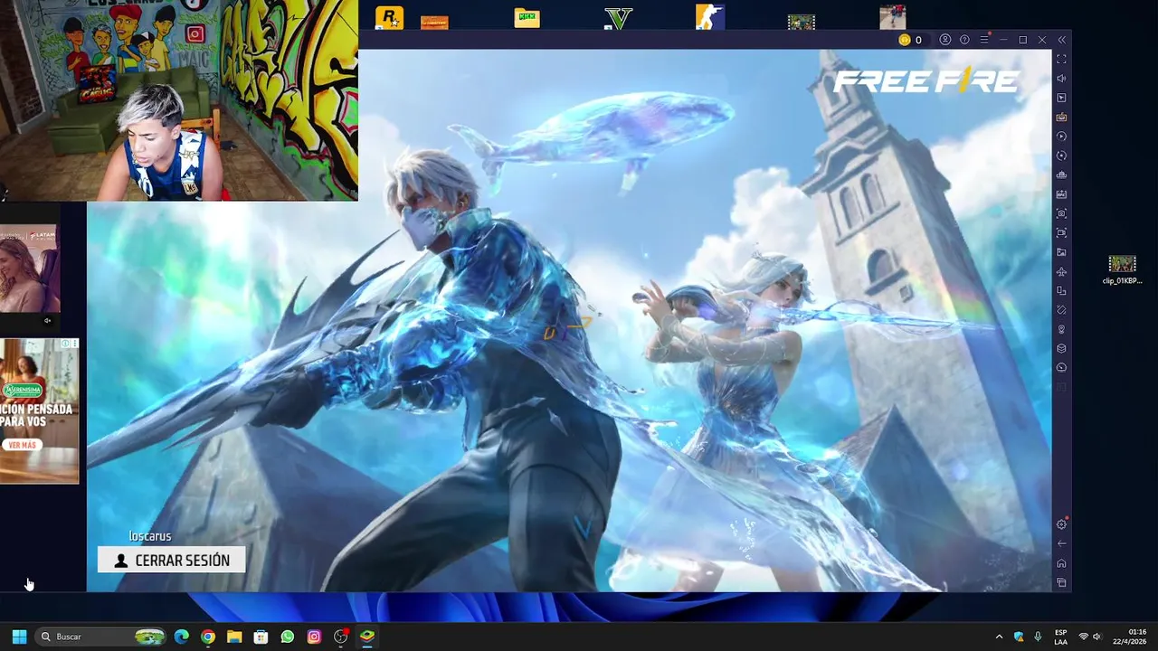The image size is (1158, 651).
Task: Open BlueStacks settings gear
Action: point(1062,524)
